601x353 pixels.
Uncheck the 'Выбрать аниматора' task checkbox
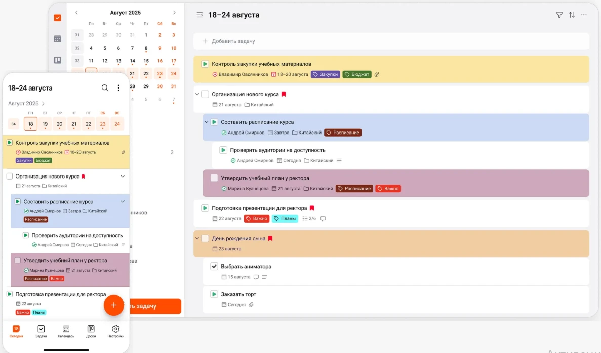coord(214,267)
